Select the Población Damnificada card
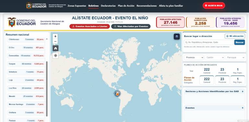249x122 pixels. (200, 22)
